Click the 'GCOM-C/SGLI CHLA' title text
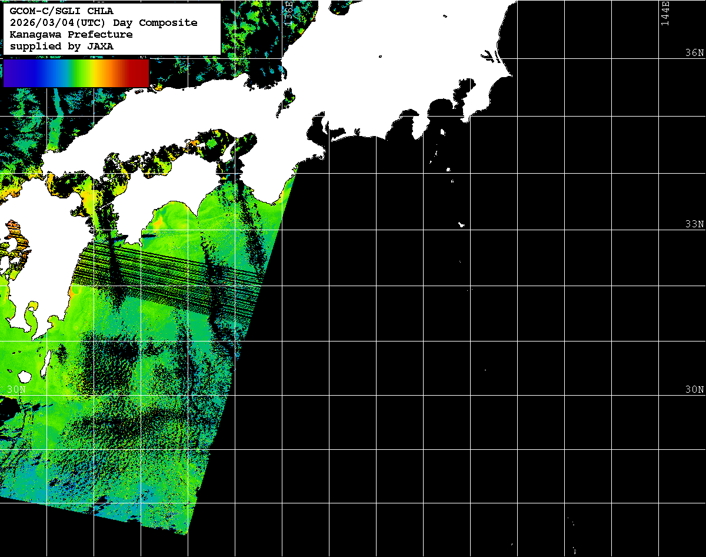706x557 pixels. [x=62, y=11]
